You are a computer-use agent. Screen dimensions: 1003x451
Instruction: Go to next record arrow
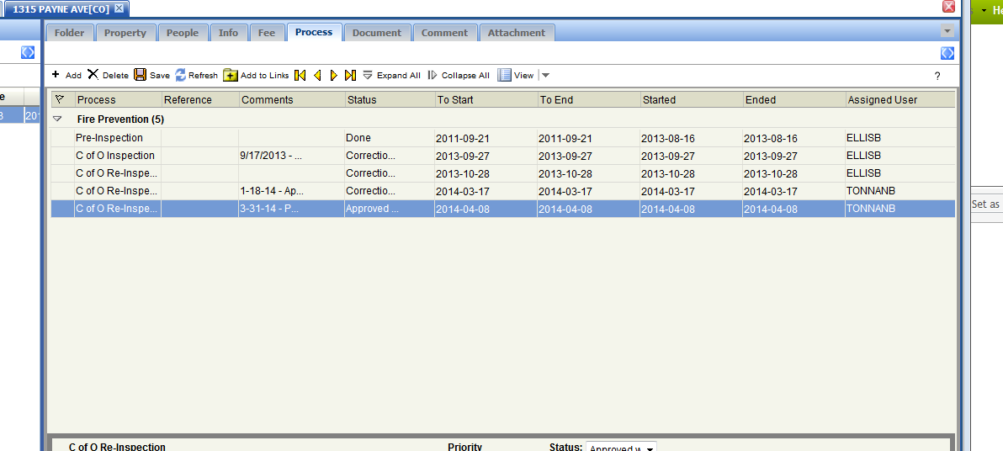(334, 75)
